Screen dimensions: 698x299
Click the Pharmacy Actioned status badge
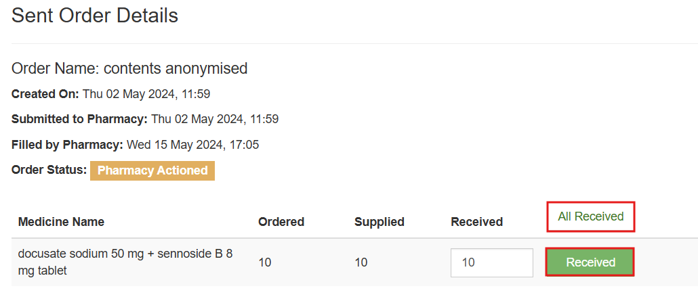[152, 170]
